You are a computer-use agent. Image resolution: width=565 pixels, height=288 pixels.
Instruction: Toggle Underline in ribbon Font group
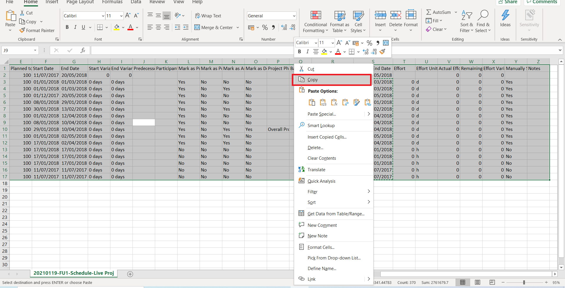point(83,27)
